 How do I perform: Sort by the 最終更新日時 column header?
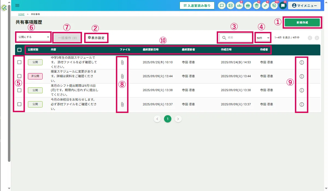point(151,50)
